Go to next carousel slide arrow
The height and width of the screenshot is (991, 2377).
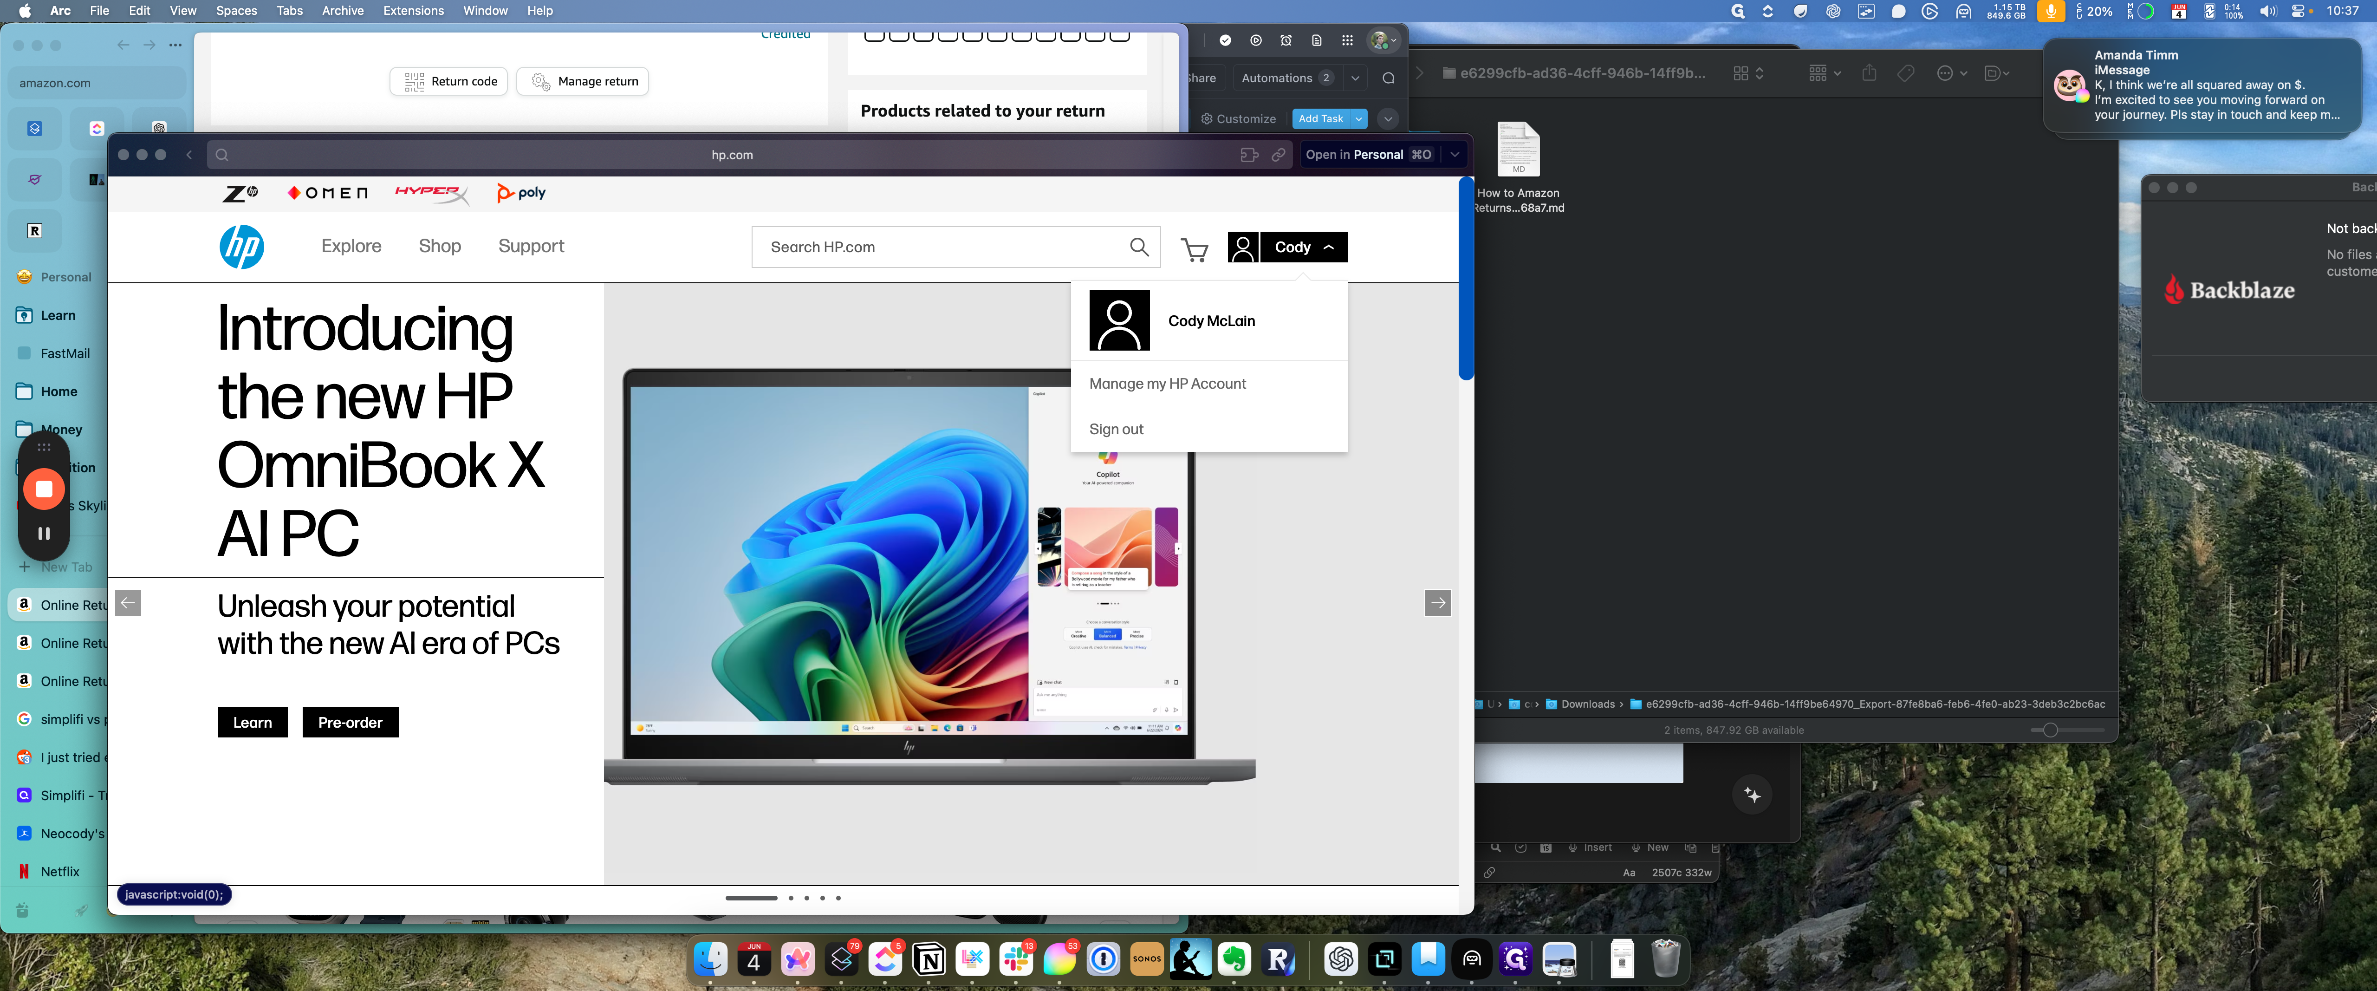click(1438, 603)
